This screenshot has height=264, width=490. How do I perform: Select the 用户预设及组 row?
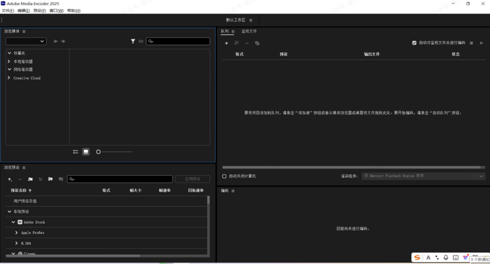(106, 201)
